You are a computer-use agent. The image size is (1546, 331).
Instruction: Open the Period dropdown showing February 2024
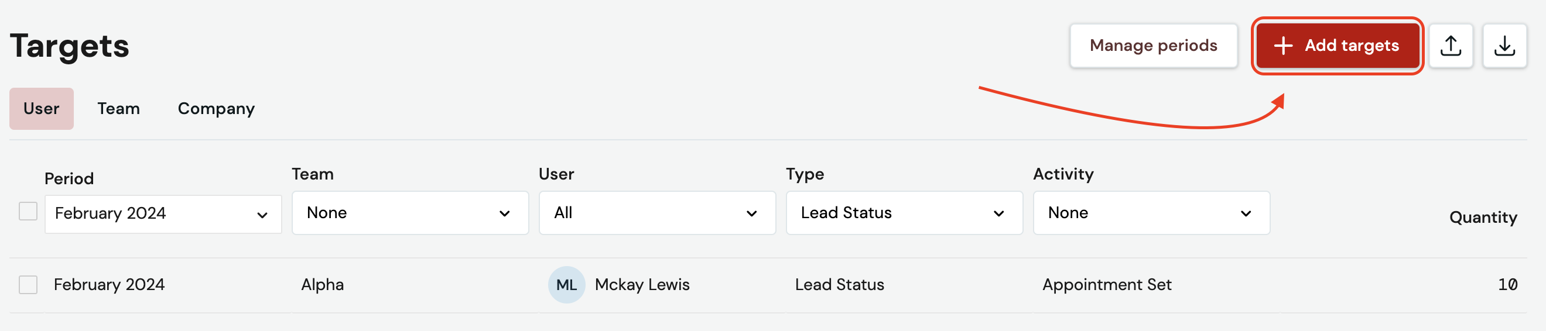coord(163,214)
